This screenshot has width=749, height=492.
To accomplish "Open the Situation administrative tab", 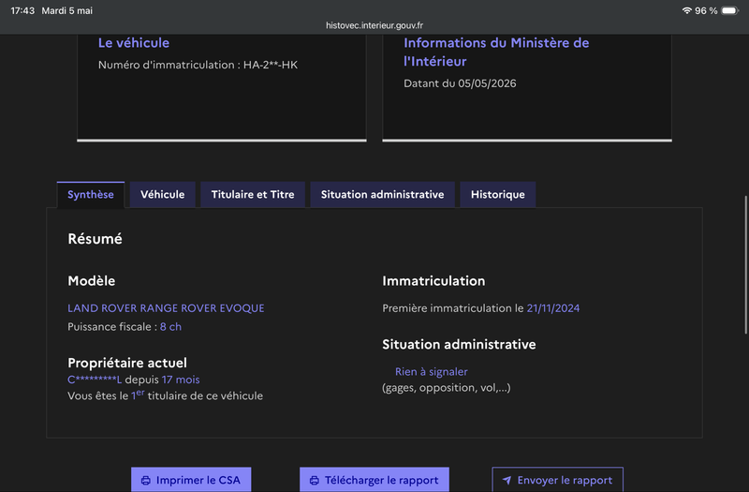I will click(382, 195).
